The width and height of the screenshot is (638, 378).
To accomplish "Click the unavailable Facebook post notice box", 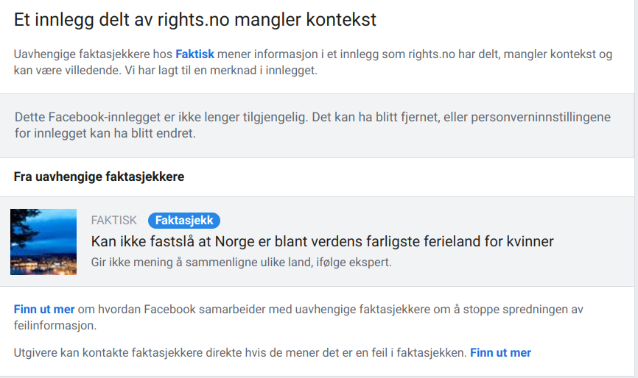I will click(x=317, y=126).
